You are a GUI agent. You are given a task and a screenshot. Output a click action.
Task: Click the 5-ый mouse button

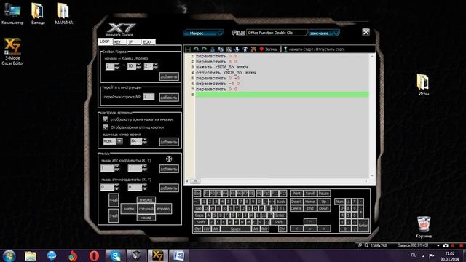point(114,216)
